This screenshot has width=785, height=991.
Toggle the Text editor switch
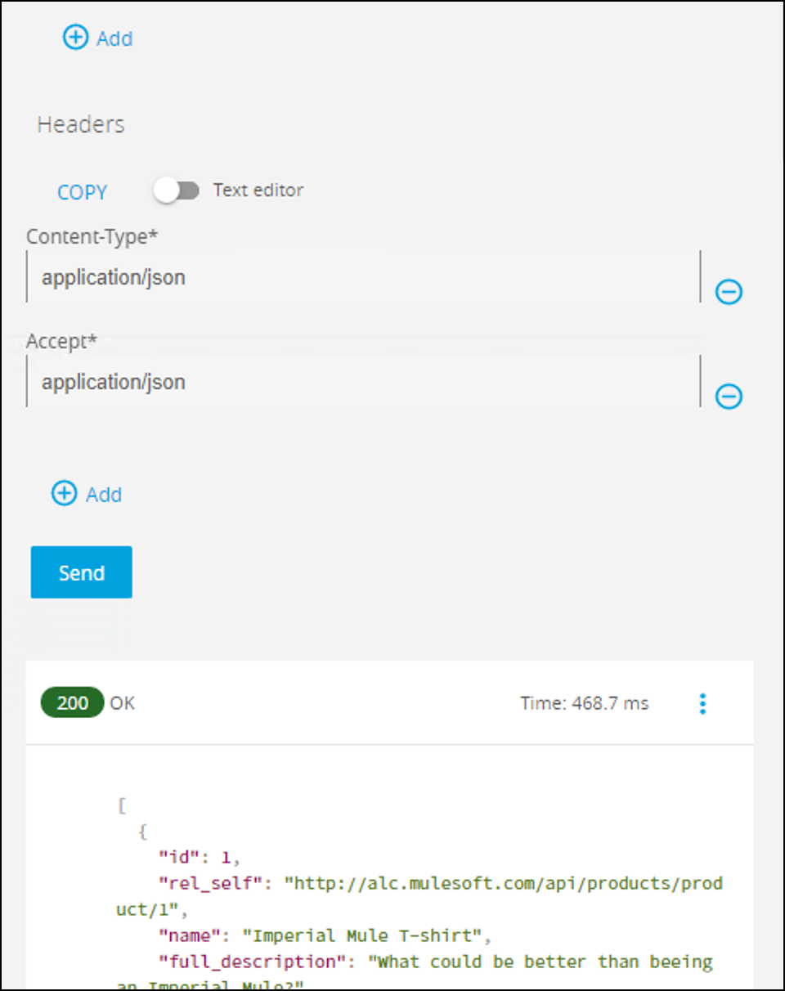(x=177, y=191)
